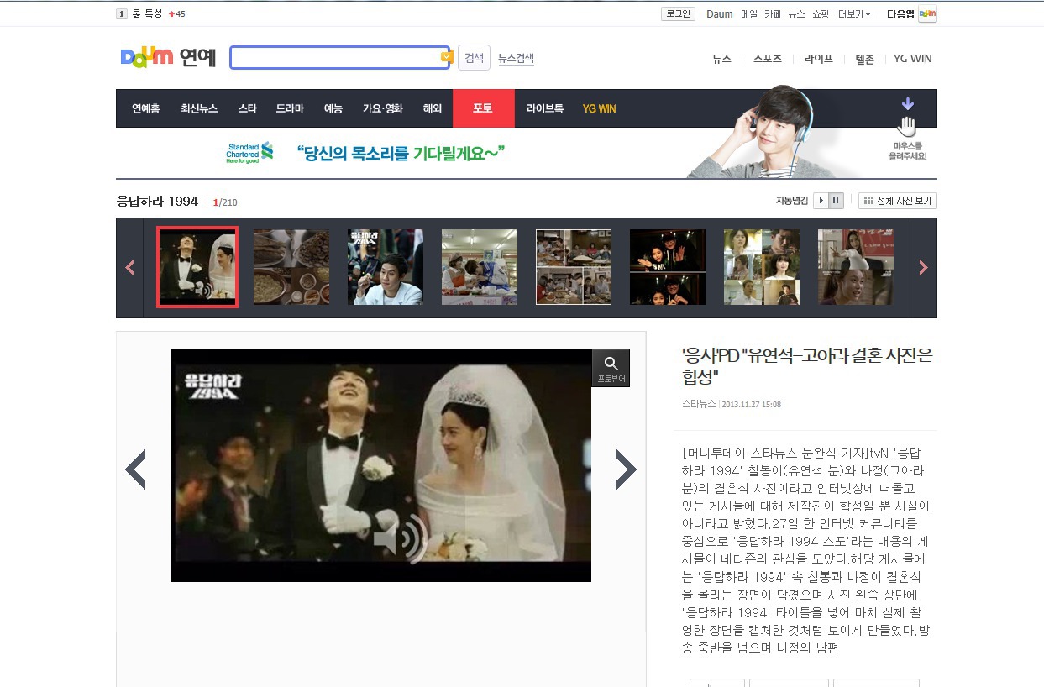This screenshot has width=1044, height=687.
Task: Select the dried food ingredients thumbnail
Action: tap(291, 267)
